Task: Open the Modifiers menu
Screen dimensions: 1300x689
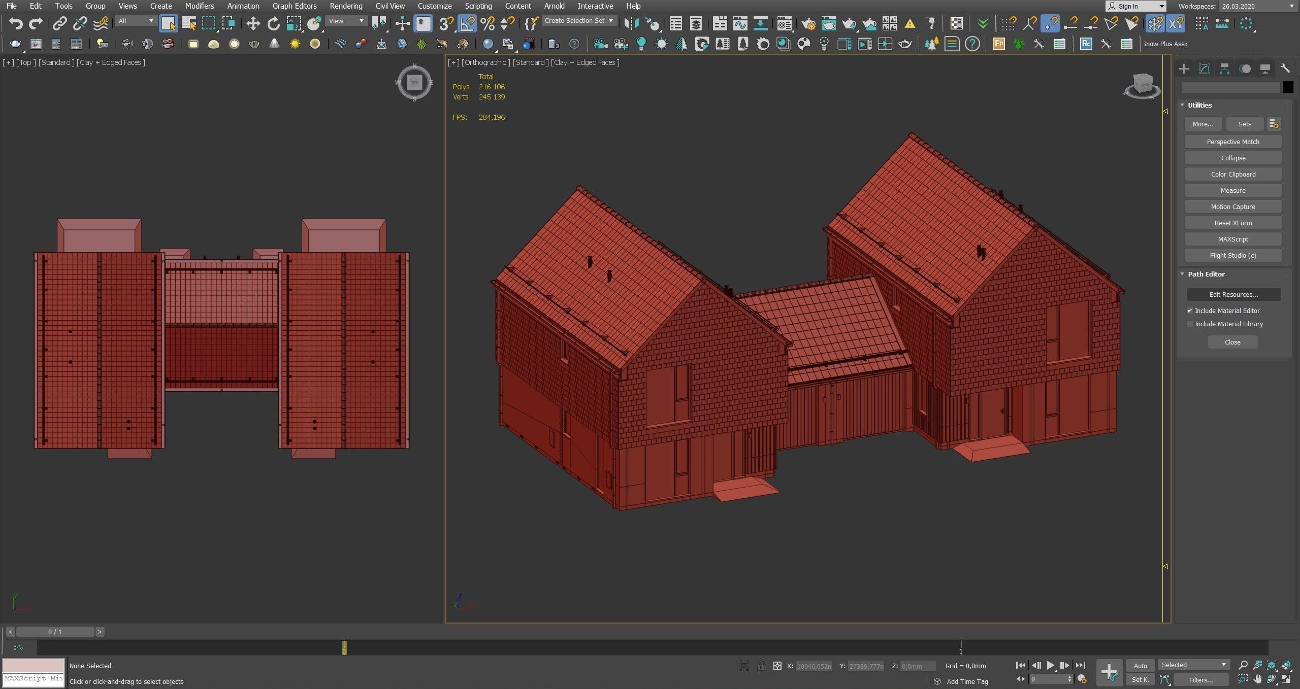Action: point(199,6)
